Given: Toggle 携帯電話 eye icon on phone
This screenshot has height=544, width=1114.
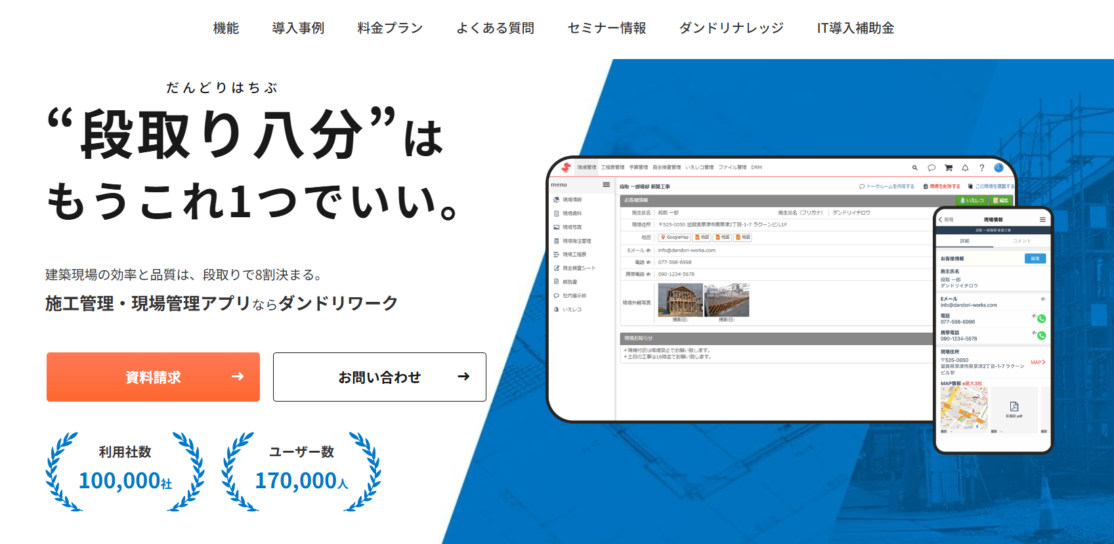Looking at the screenshot, I should [1034, 333].
